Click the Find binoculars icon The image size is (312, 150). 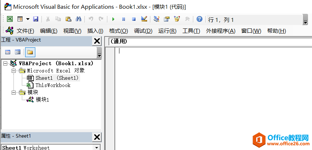[x=79, y=19]
